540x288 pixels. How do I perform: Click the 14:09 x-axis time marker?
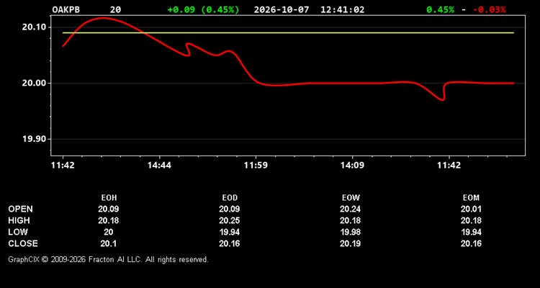(x=352, y=166)
